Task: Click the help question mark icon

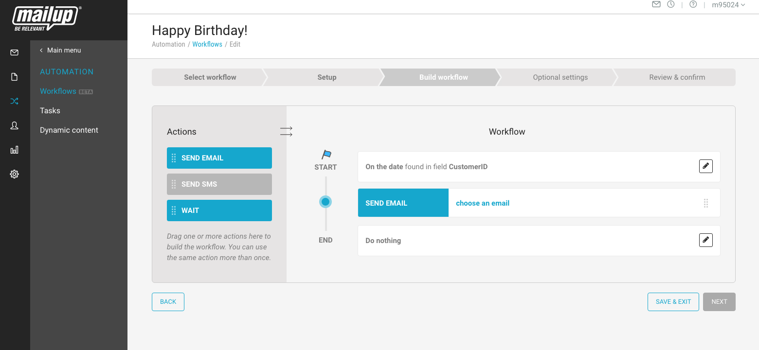Action: [x=693, y=4]
